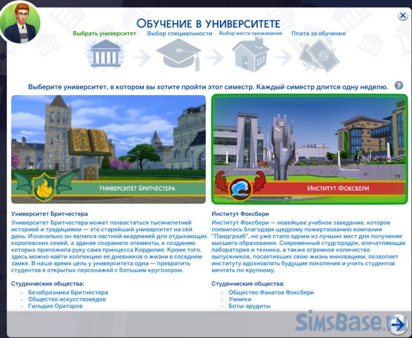Click the graduation cap step icon

pos(179,55)
